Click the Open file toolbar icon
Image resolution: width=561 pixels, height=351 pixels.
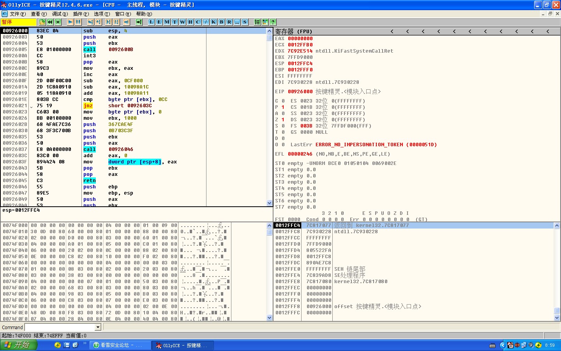[x=42, y=22]
